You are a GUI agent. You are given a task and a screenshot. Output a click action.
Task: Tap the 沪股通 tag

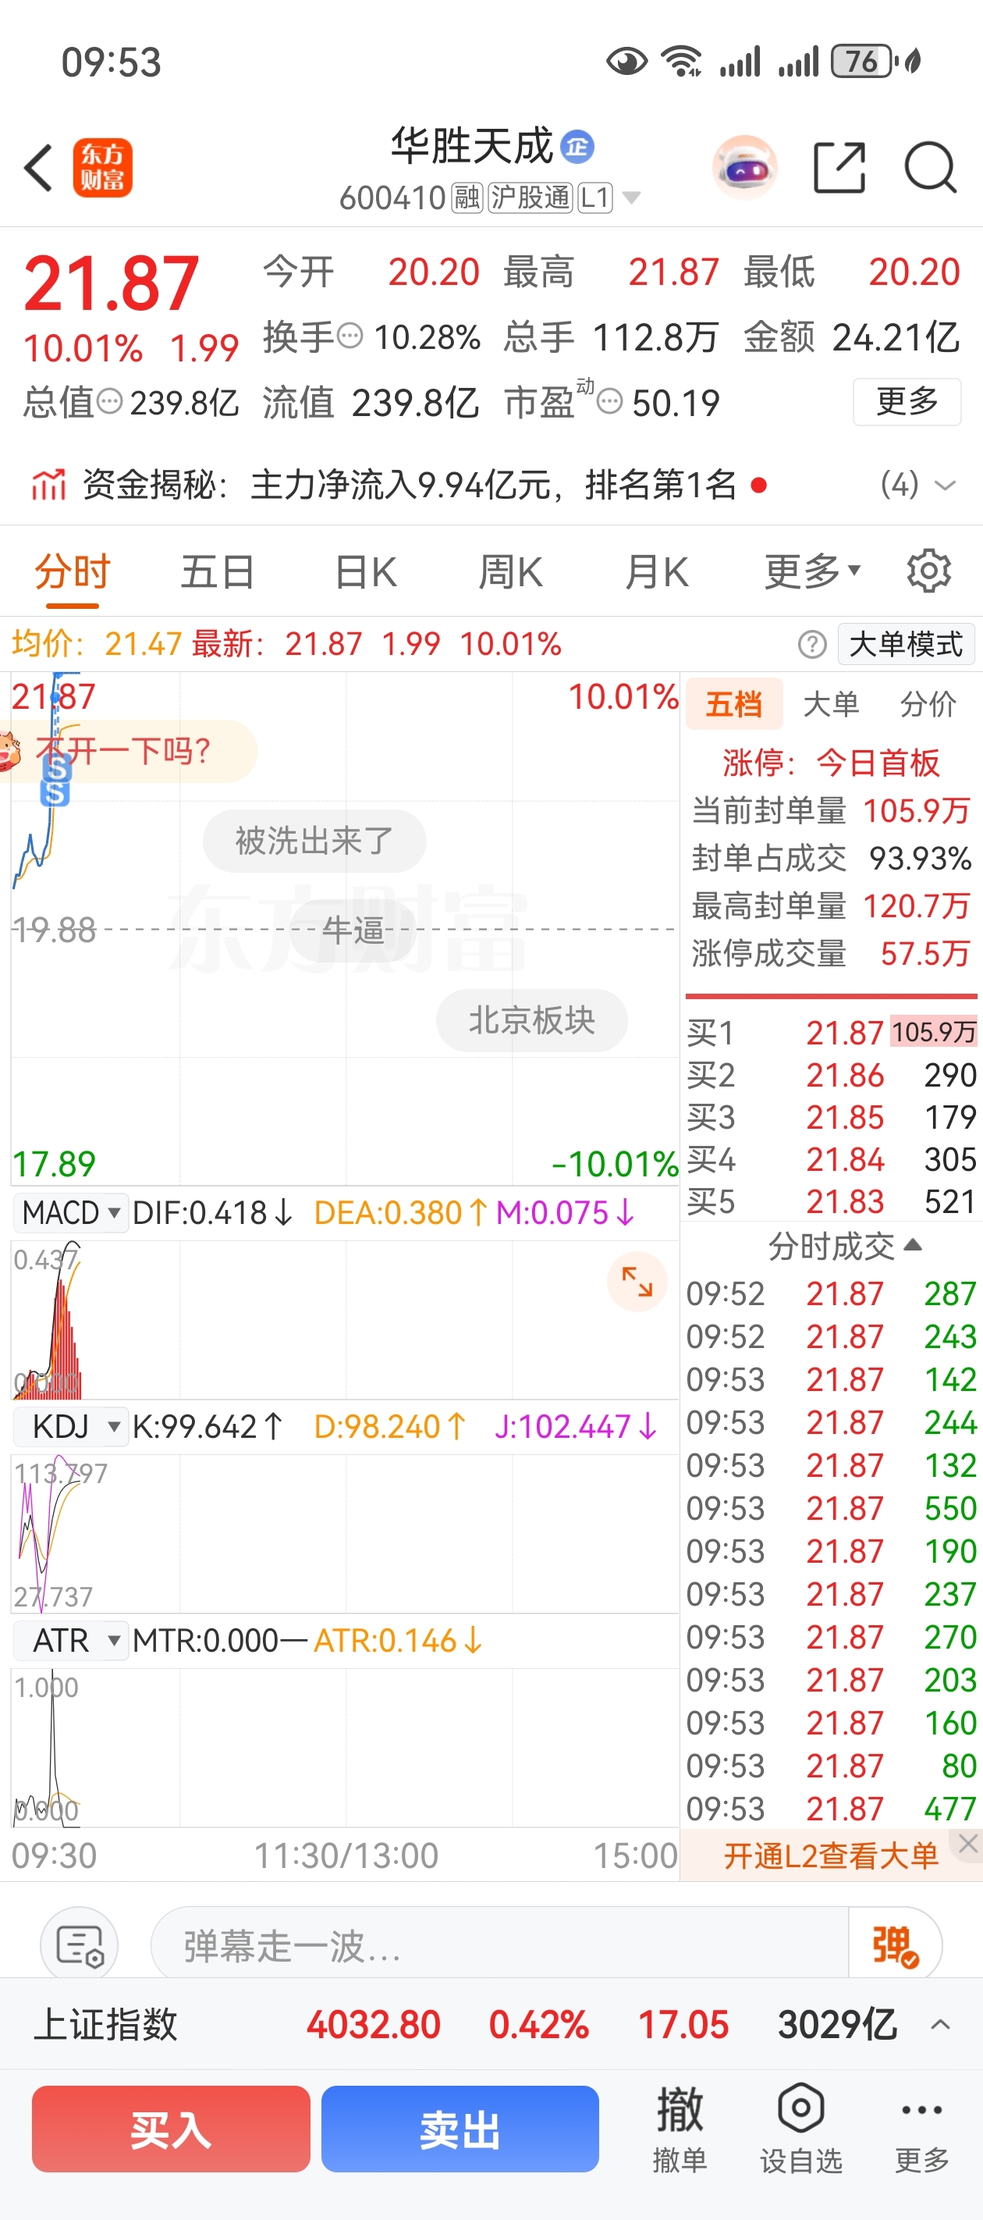click(x=530, y=198)
